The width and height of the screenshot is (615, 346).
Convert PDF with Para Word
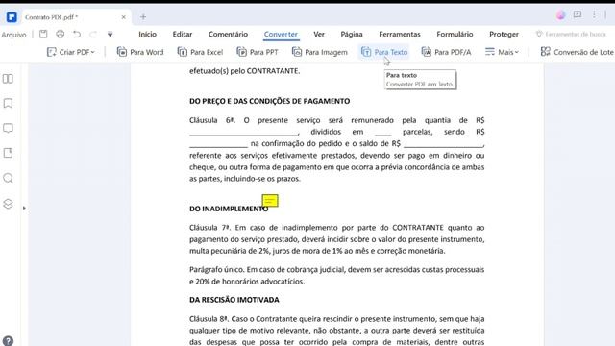coord(140,52)
